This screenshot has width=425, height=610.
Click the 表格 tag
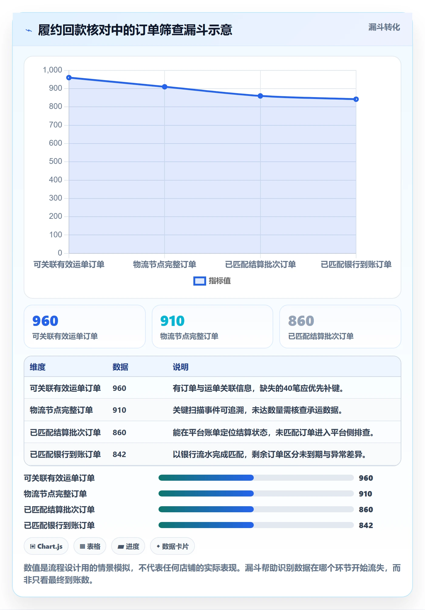pos(90,546)
